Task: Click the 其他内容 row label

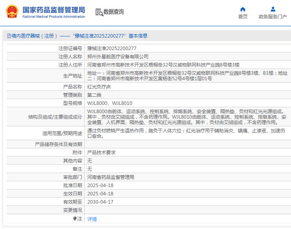Action: click(73, 160)
